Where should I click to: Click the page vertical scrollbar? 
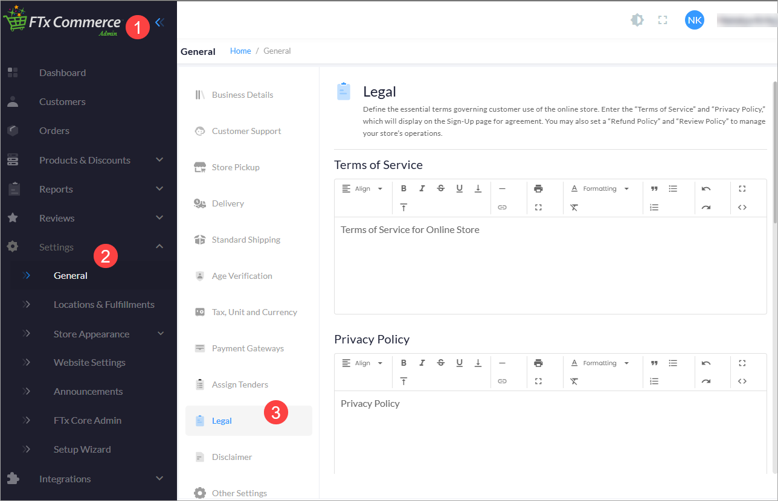775,151
